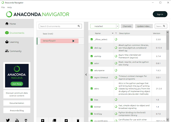Click the status circle for astunparse
Screen dimensions: 171x122
click(x=116, y=70)
